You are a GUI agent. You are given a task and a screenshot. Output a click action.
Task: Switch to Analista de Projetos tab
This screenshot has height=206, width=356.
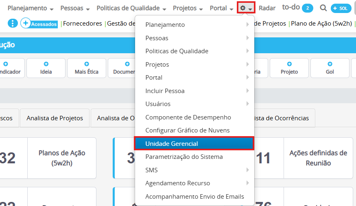(x=55, y=118)
